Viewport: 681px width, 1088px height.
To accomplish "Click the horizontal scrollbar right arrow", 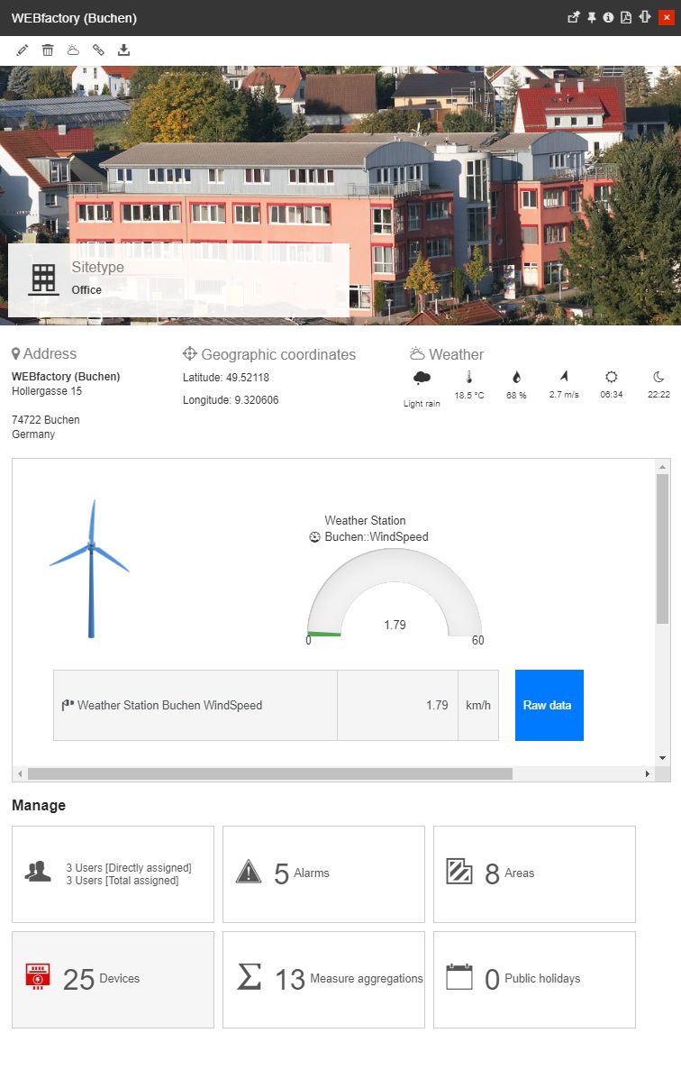I will coord(647,773).
